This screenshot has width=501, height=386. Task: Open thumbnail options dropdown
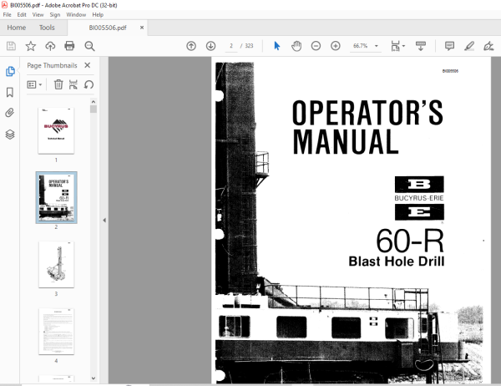click(x=34, y=84)
